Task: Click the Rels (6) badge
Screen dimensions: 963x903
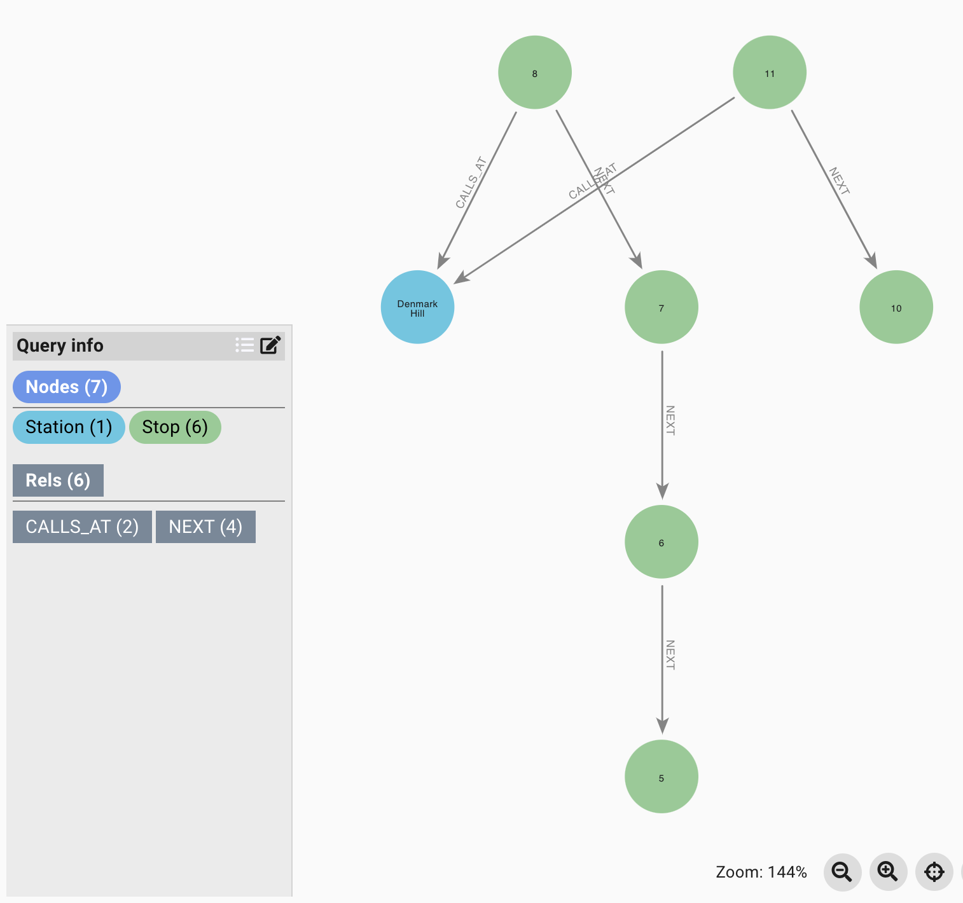Action: click(58, 480)
